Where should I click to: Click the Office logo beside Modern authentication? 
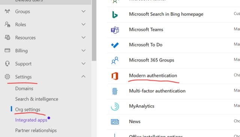(115, 76)
